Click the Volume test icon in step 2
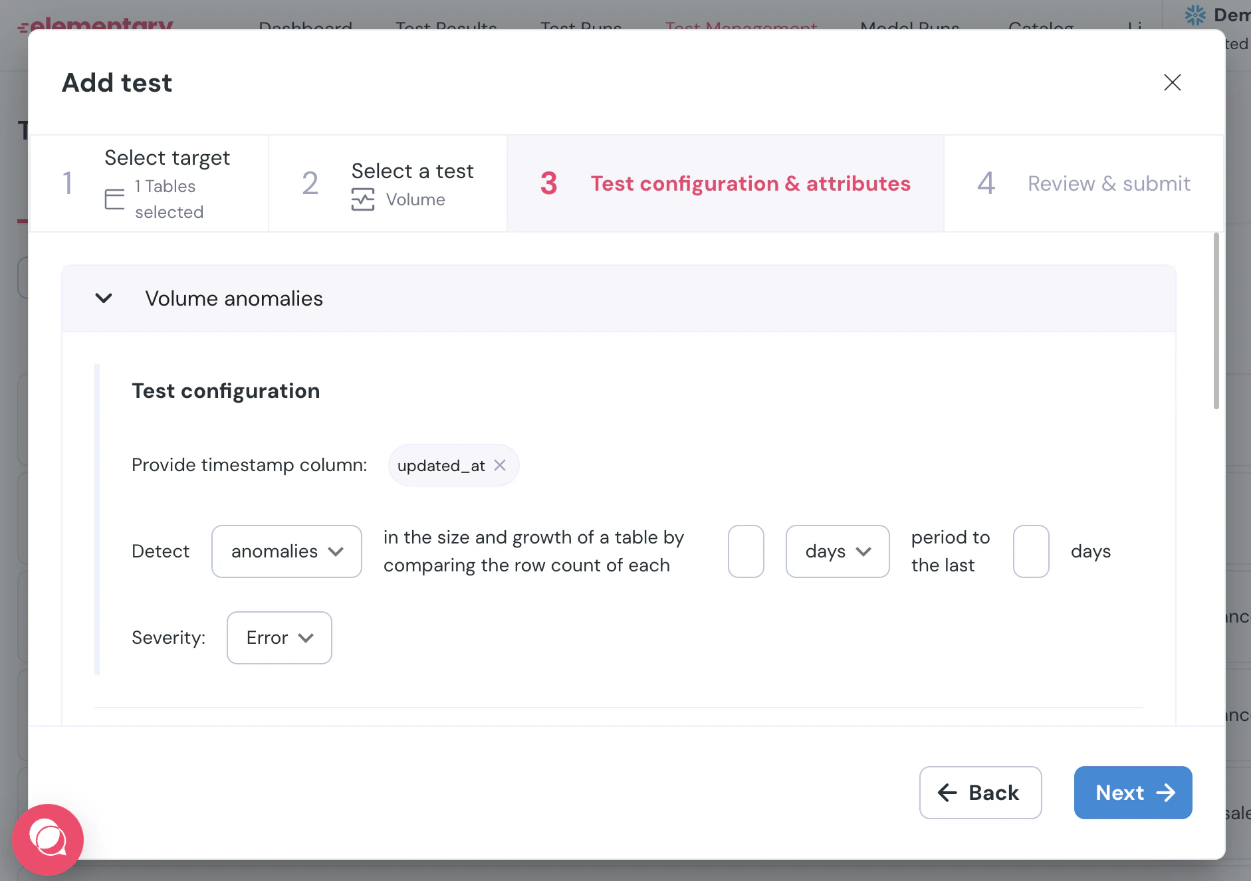Screen dimensions: 1251x881 click(x=363, y=199)
